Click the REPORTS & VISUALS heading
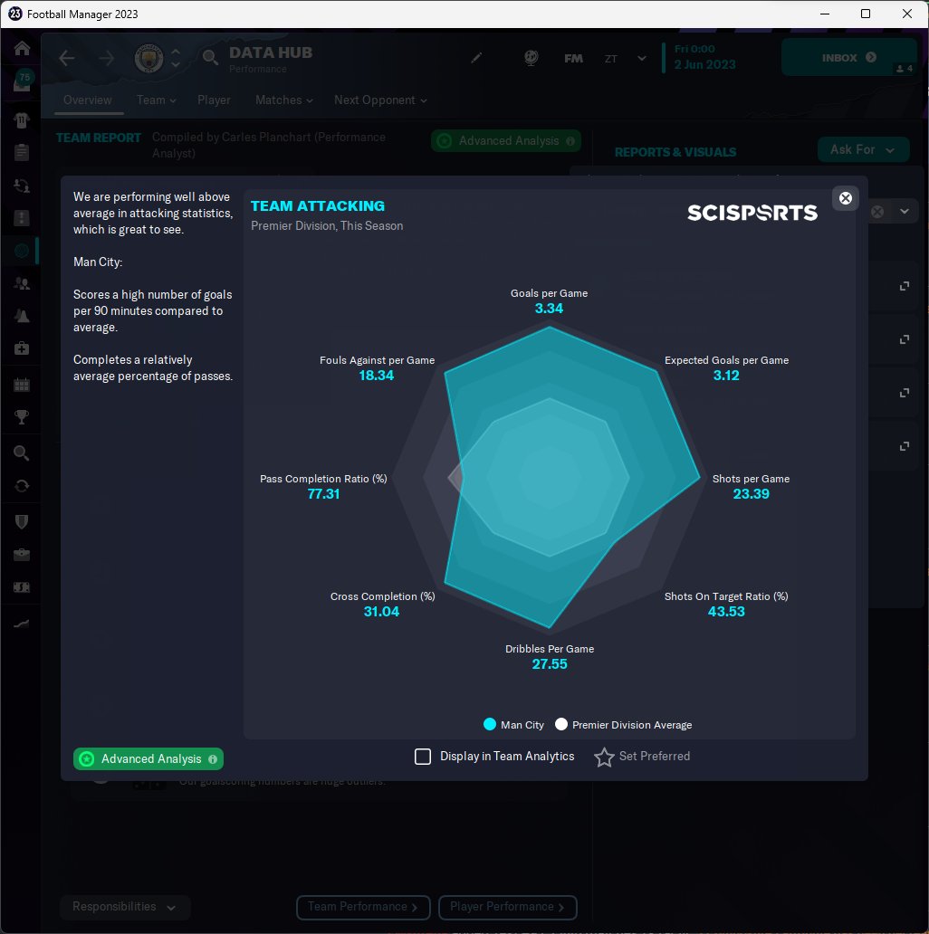The height and width of the screenshot is (934, 929). [675, 152]
